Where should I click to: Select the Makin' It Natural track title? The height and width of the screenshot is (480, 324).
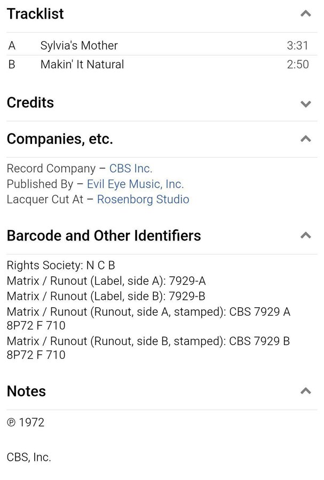click(x=82, y=65)
